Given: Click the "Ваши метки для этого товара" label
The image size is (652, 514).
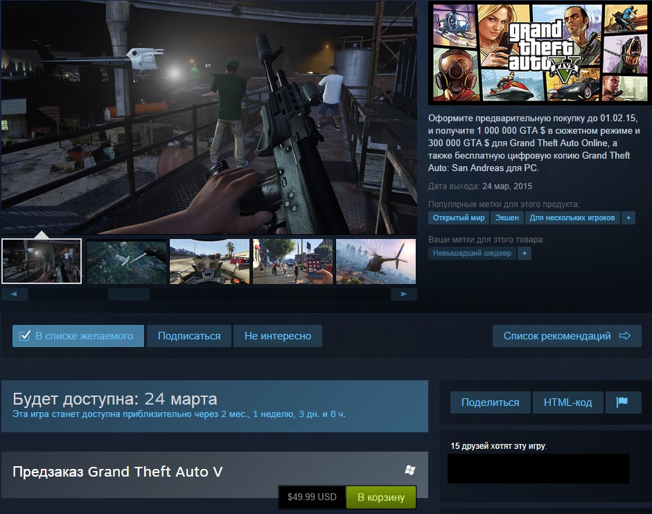Looking at the screenshot, I should (486, 240).
